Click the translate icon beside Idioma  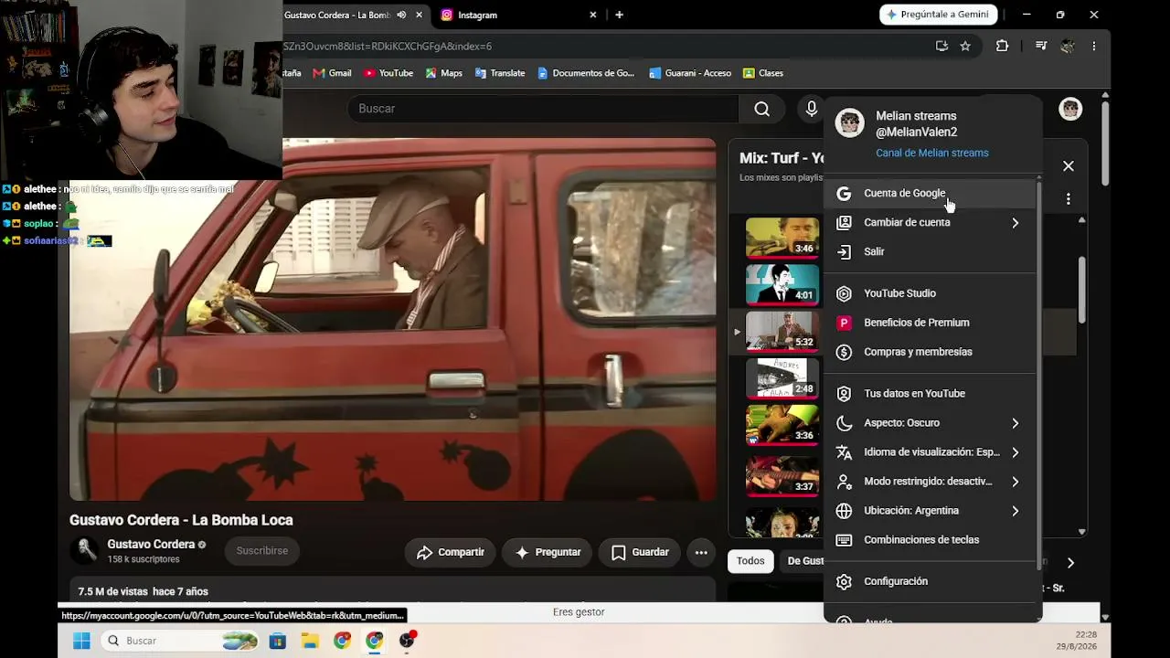(x=844, y=452)
